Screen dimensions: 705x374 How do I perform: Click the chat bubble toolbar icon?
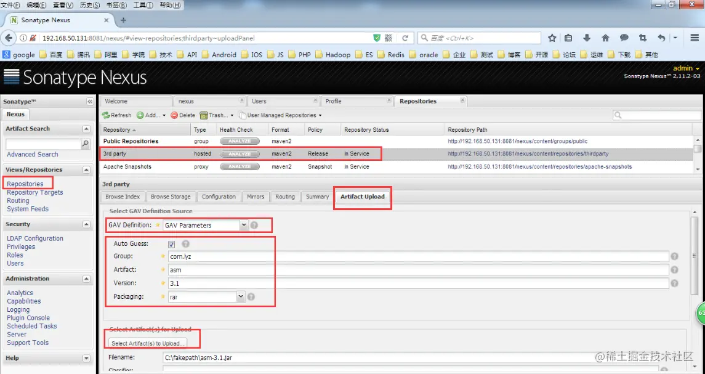[x=624, y=38]
